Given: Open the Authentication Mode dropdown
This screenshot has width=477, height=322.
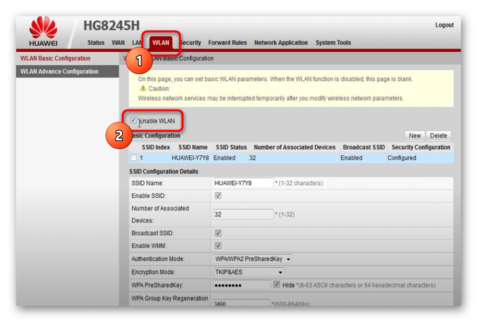Looking at the screenshot, I should click(253, 259).
